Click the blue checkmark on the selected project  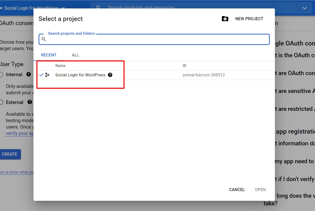point(41,75)
